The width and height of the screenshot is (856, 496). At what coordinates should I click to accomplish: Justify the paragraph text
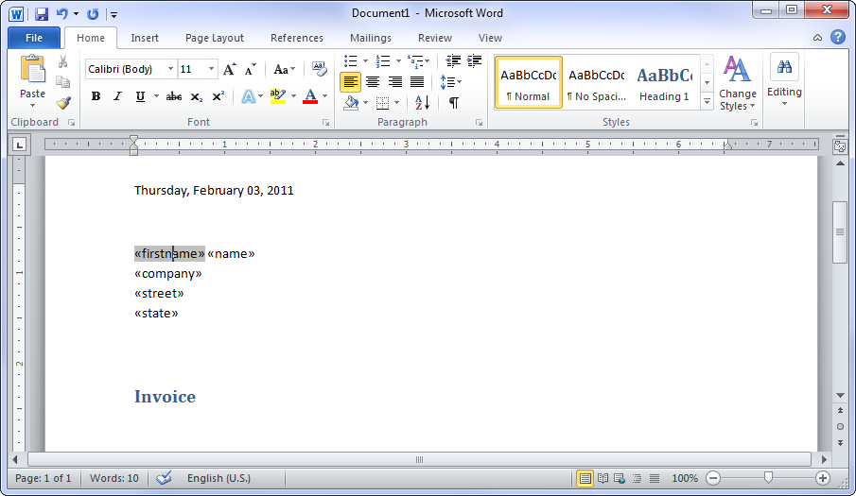[417, 82]
